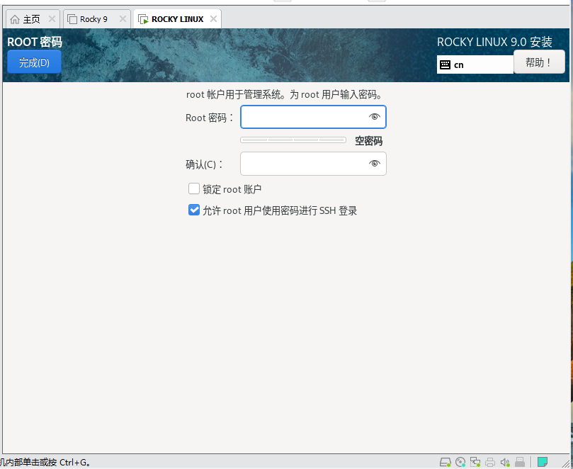
Task: Switch to the Rocky 9 tab
Action: [97, 19]
